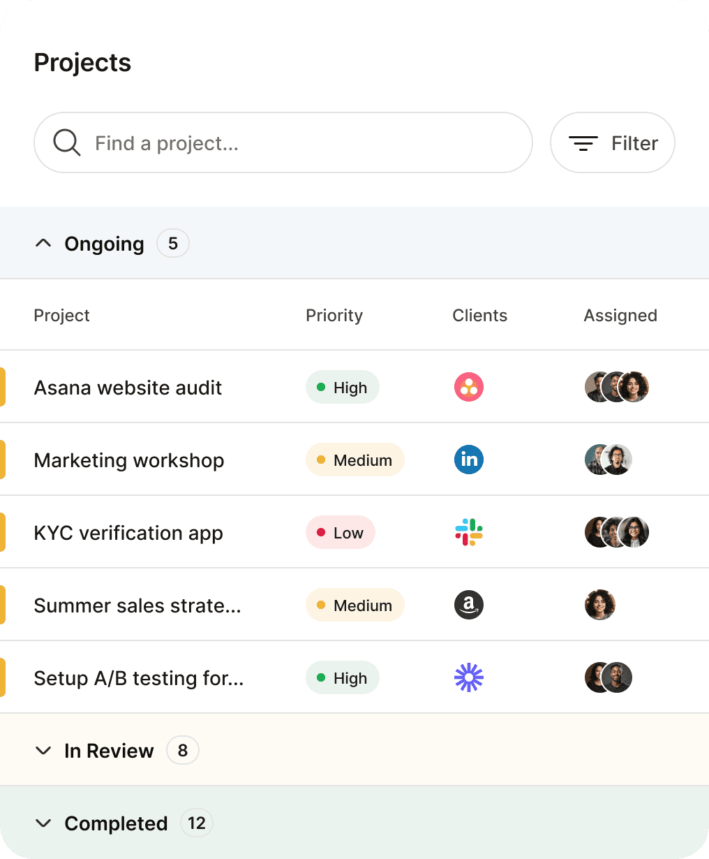Open the Asana website audit project
Image resolution: width=709 pixels, height=859 pixels.
click(x=128, y=388)
